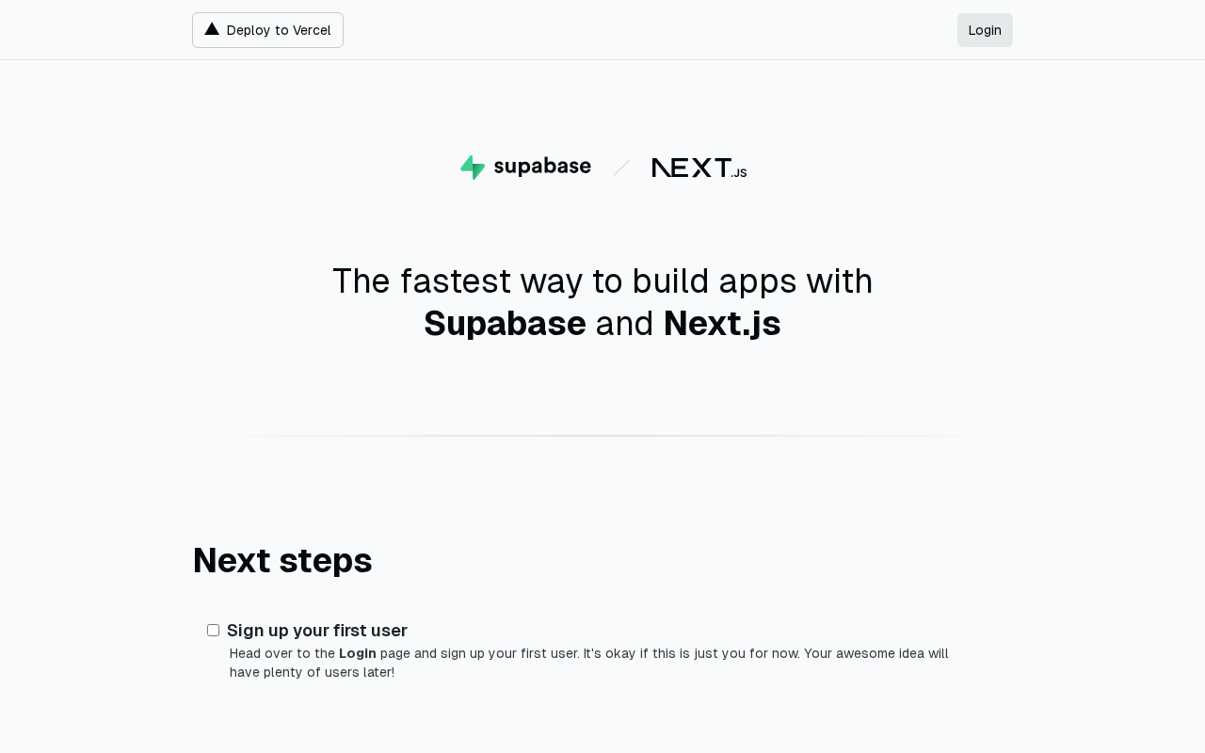Screen dimensions: 1205x753
Task: Click the word and in the headline
Action: [624, 324]
